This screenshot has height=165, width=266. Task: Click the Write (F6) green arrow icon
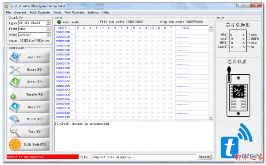click(x=15, y=82)
